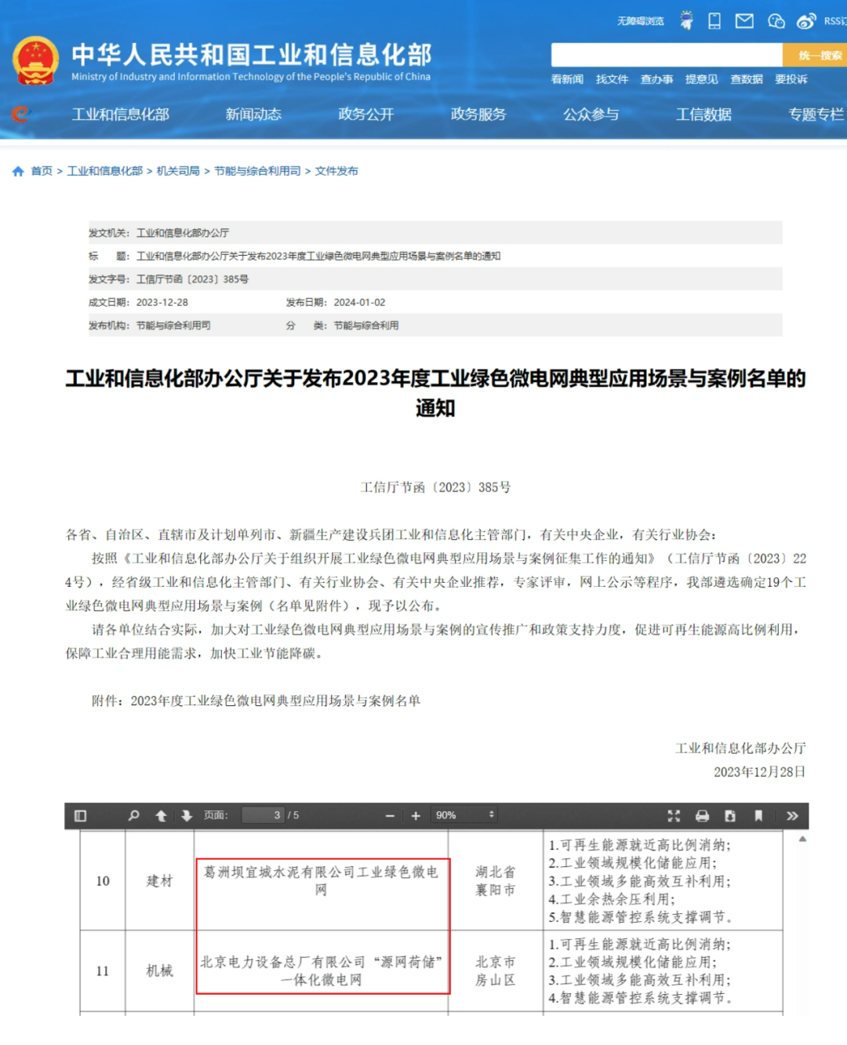Toggle the PDF viewer sidebar
The height and width of the screenshot is (1045, 847).
[x=80, y=816]
